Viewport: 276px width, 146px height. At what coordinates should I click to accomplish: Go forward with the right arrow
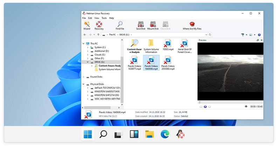click(x=90, y=35)
